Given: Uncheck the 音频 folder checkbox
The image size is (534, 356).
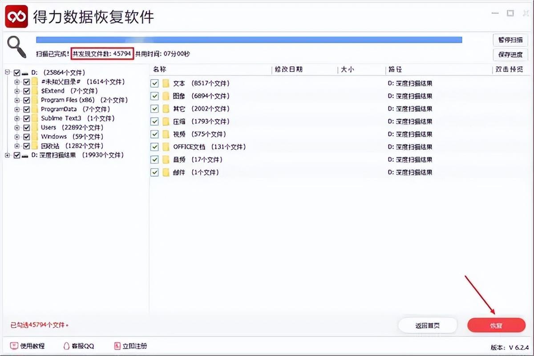Looking at the screenshot, I should (x=154, y=159).
